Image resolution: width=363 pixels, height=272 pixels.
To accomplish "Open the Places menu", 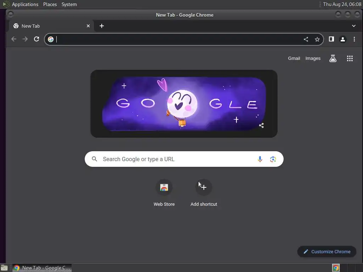I will [x=50, y=4].
